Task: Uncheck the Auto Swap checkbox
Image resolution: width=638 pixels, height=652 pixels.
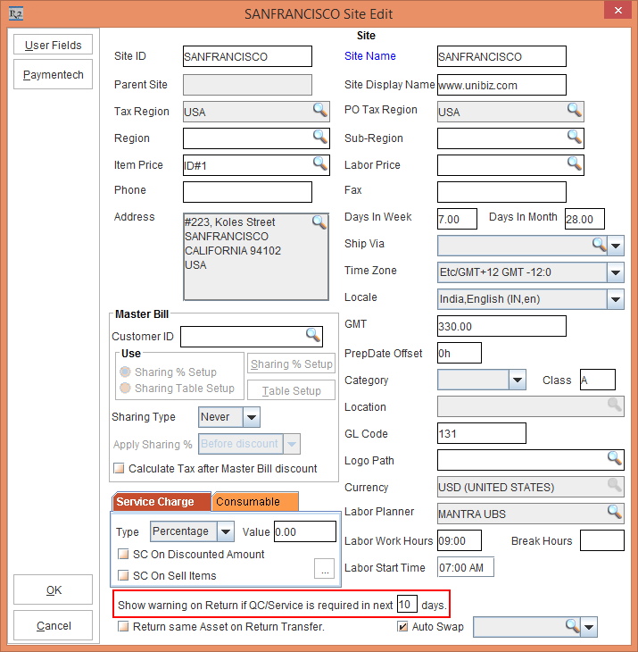Action: pos(402,627)
